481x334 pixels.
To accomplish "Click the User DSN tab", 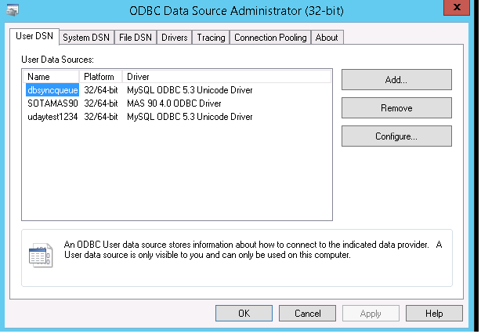I will click(x=36, y=37).
